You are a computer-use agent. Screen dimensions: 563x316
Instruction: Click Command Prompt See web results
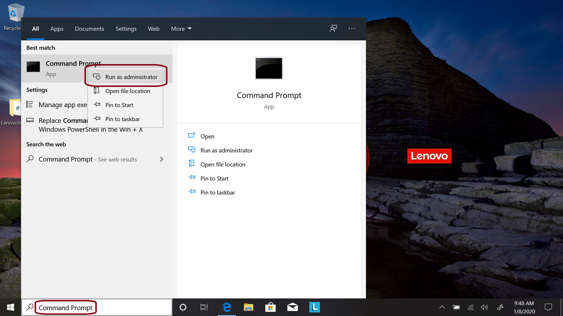tap(88, 159)
